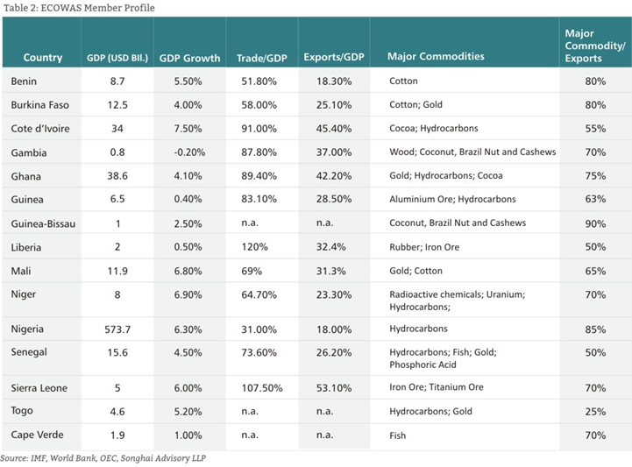Image resolution: width=632 pixels, height=467 pixels.
Task: Click the 'Guinea-Bissau' country cell
Action: (x=43, y=223)
